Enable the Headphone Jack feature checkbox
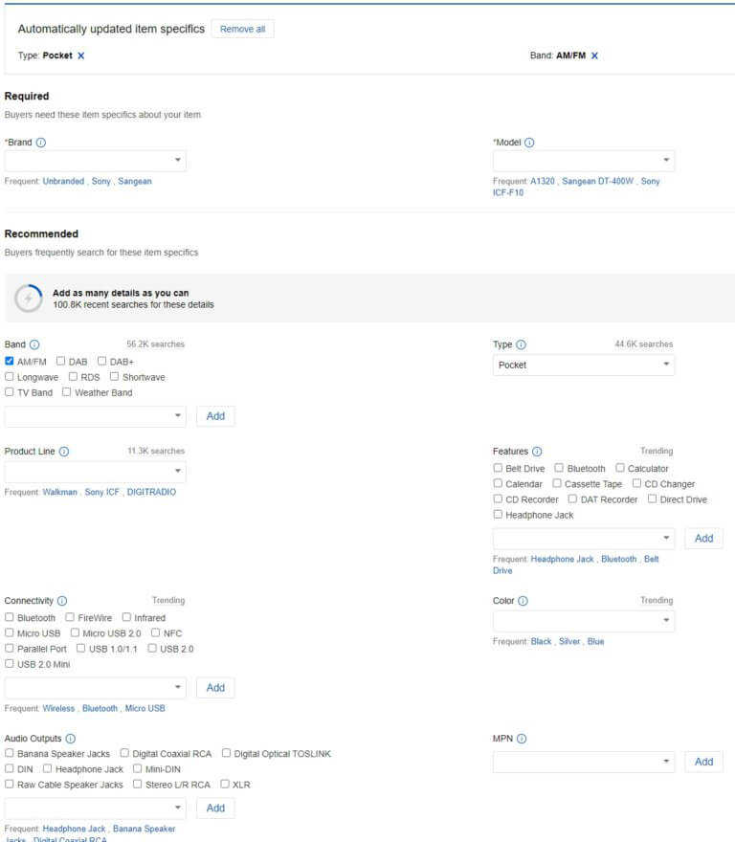Image resolution: width=735 pixels, height=842 pixels. coord(498,514)
